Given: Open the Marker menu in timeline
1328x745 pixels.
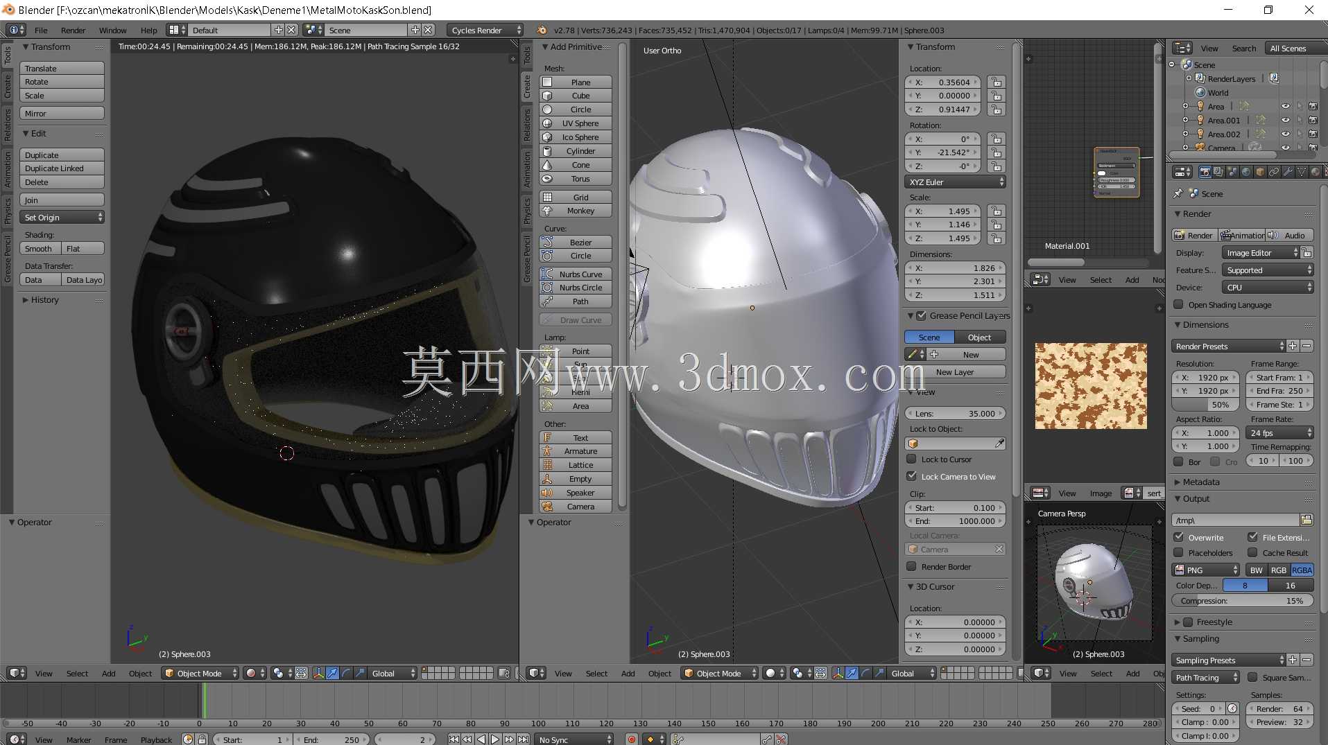Looking at the screenshot, I should pyautogui.click(x=78, y=739).
